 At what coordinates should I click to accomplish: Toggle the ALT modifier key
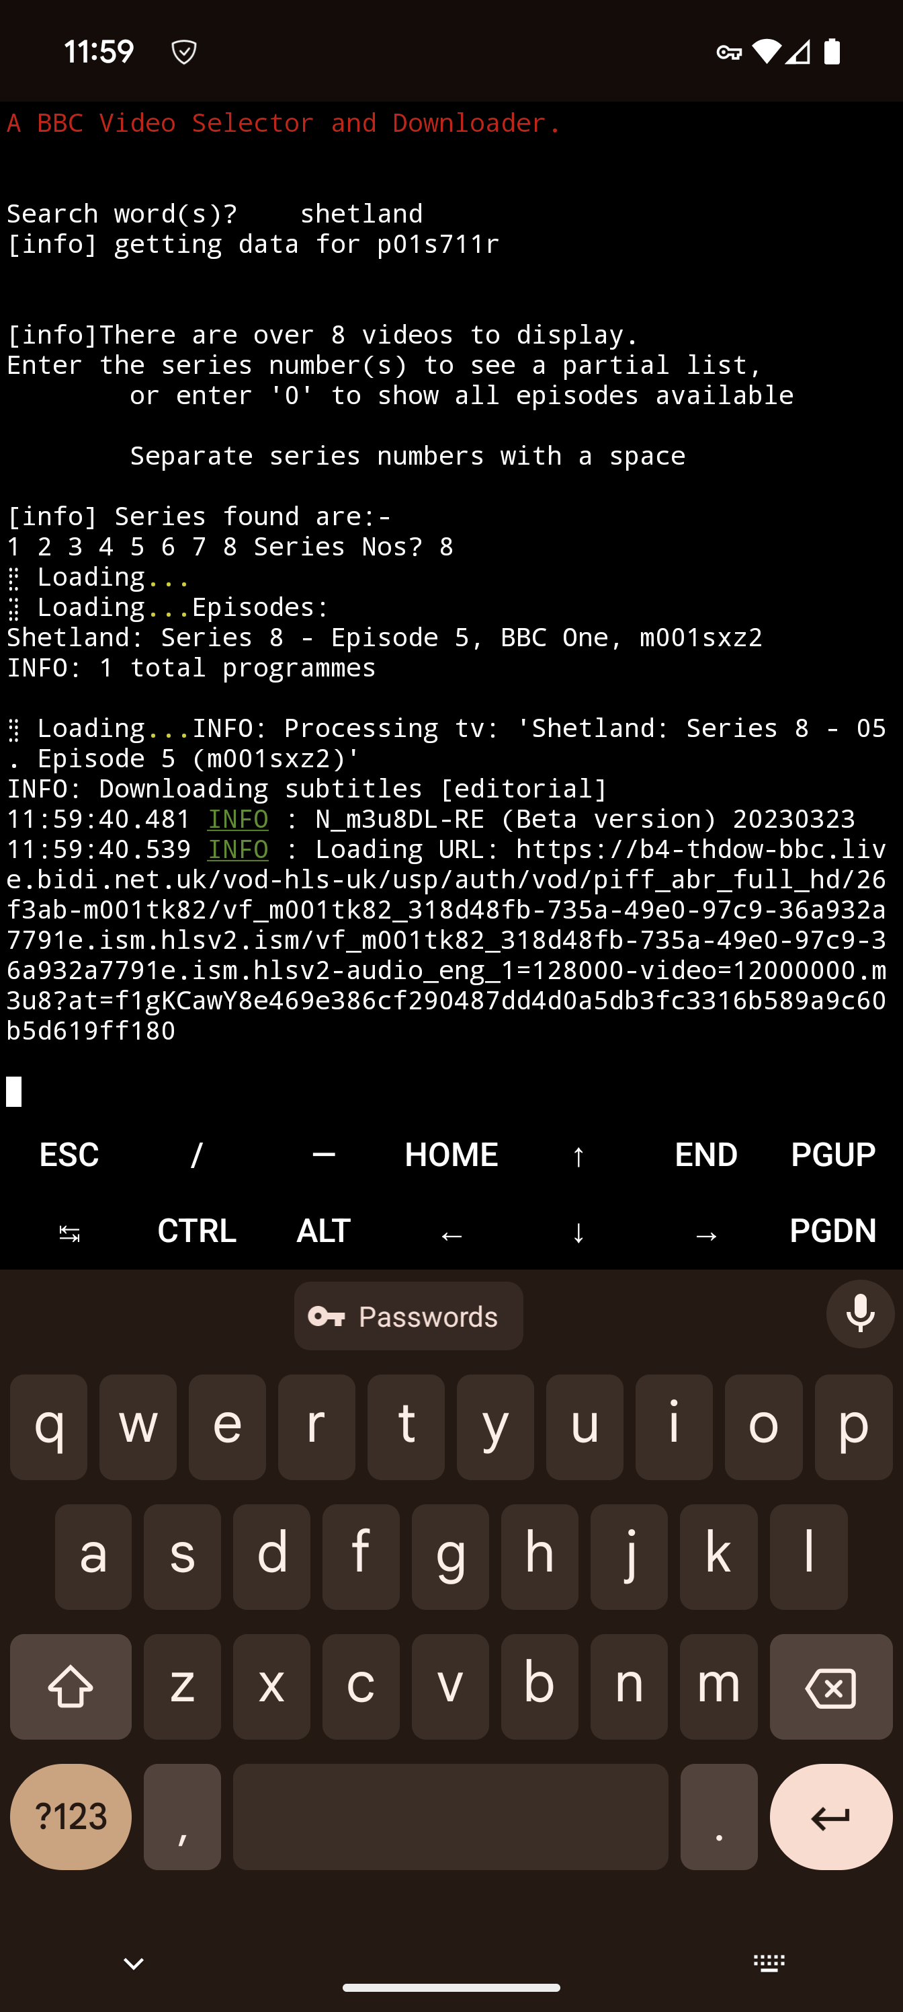point(324,1232)
